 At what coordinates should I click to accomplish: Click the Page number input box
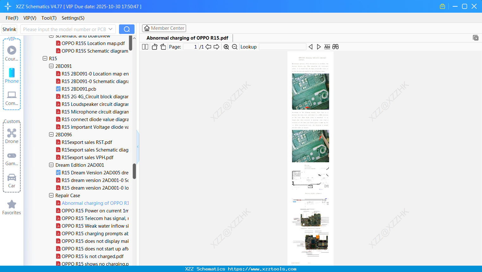point(191,47)
